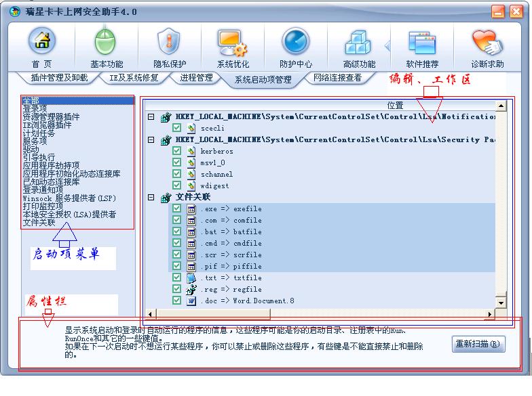Click the .bat batfile icon
Screen dimensions: 532x396
[x=191, y=232]
